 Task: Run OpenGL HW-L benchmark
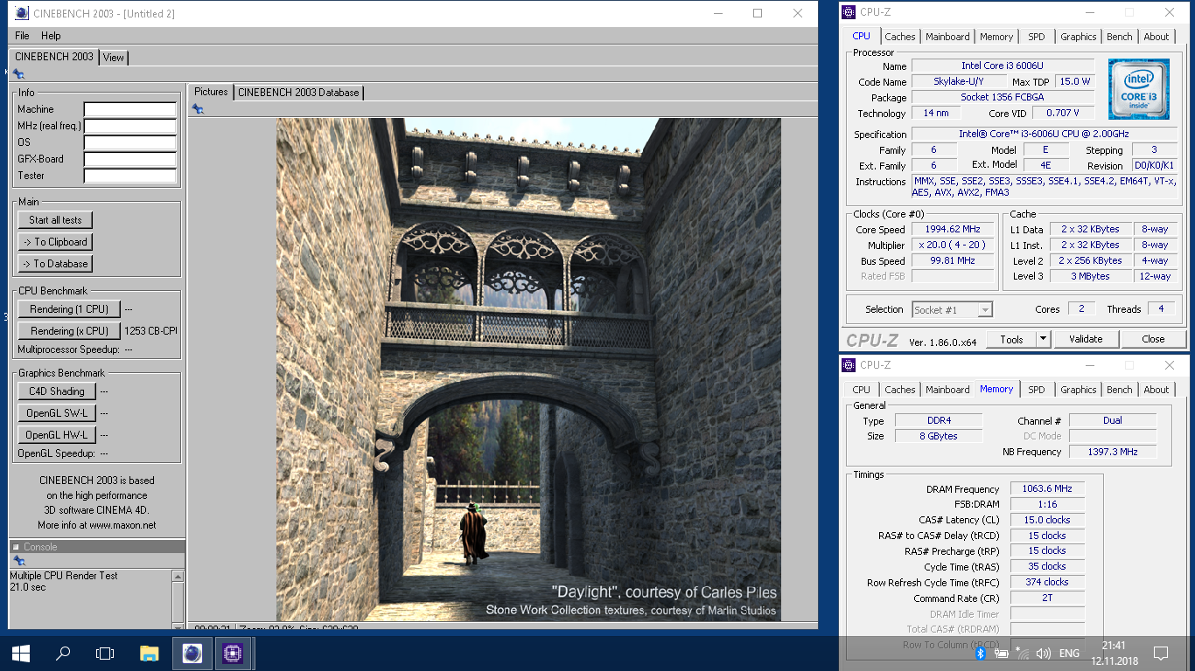click(x=57, y=435)
